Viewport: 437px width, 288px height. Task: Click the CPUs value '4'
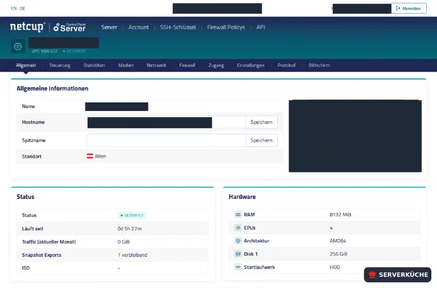point(331,228)
